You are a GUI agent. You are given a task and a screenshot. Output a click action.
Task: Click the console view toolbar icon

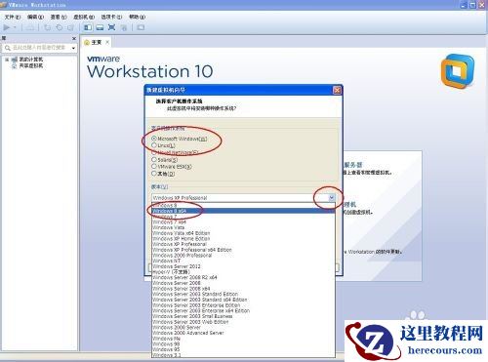[x=141, y=27]
